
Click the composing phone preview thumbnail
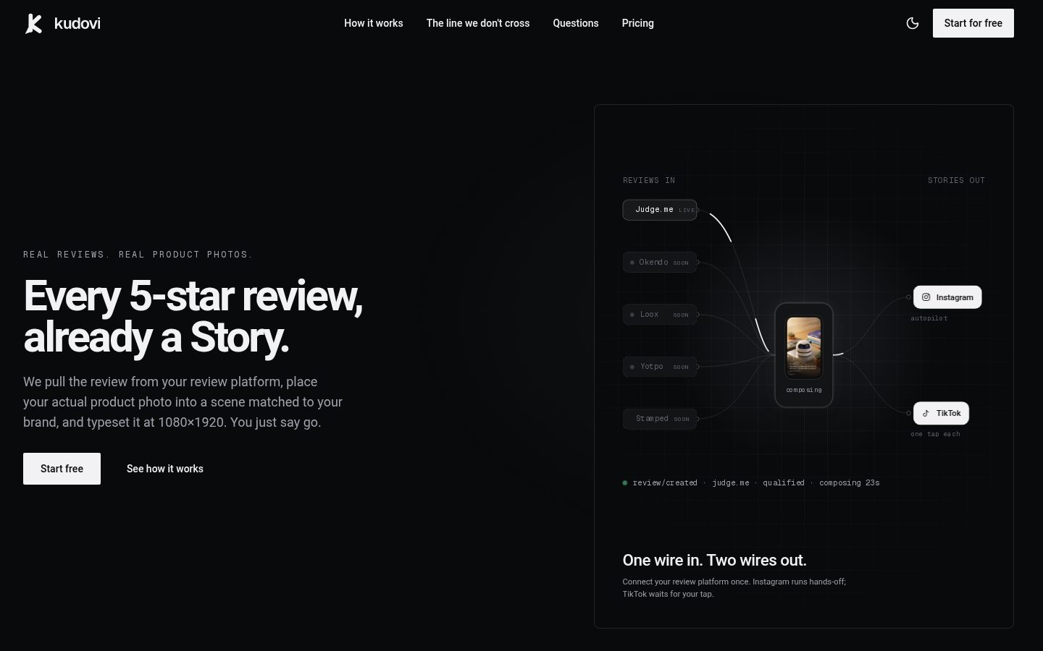[804, 347]
